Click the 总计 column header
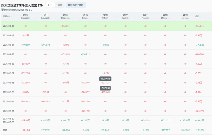 197,16
